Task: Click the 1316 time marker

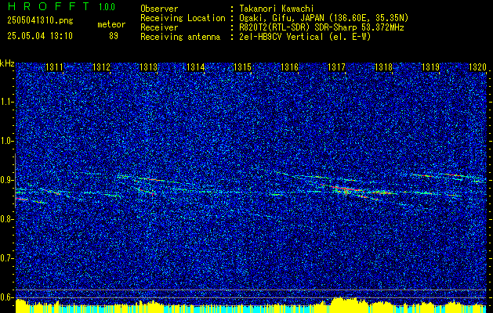Action: (x=289, y=67)
